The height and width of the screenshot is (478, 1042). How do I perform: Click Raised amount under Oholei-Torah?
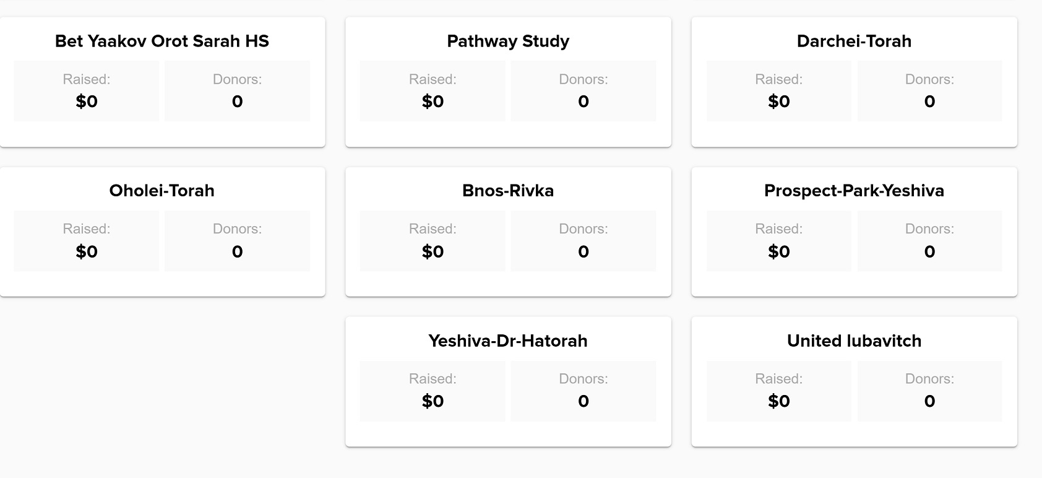pyautogui.click(x=87, y=251)
